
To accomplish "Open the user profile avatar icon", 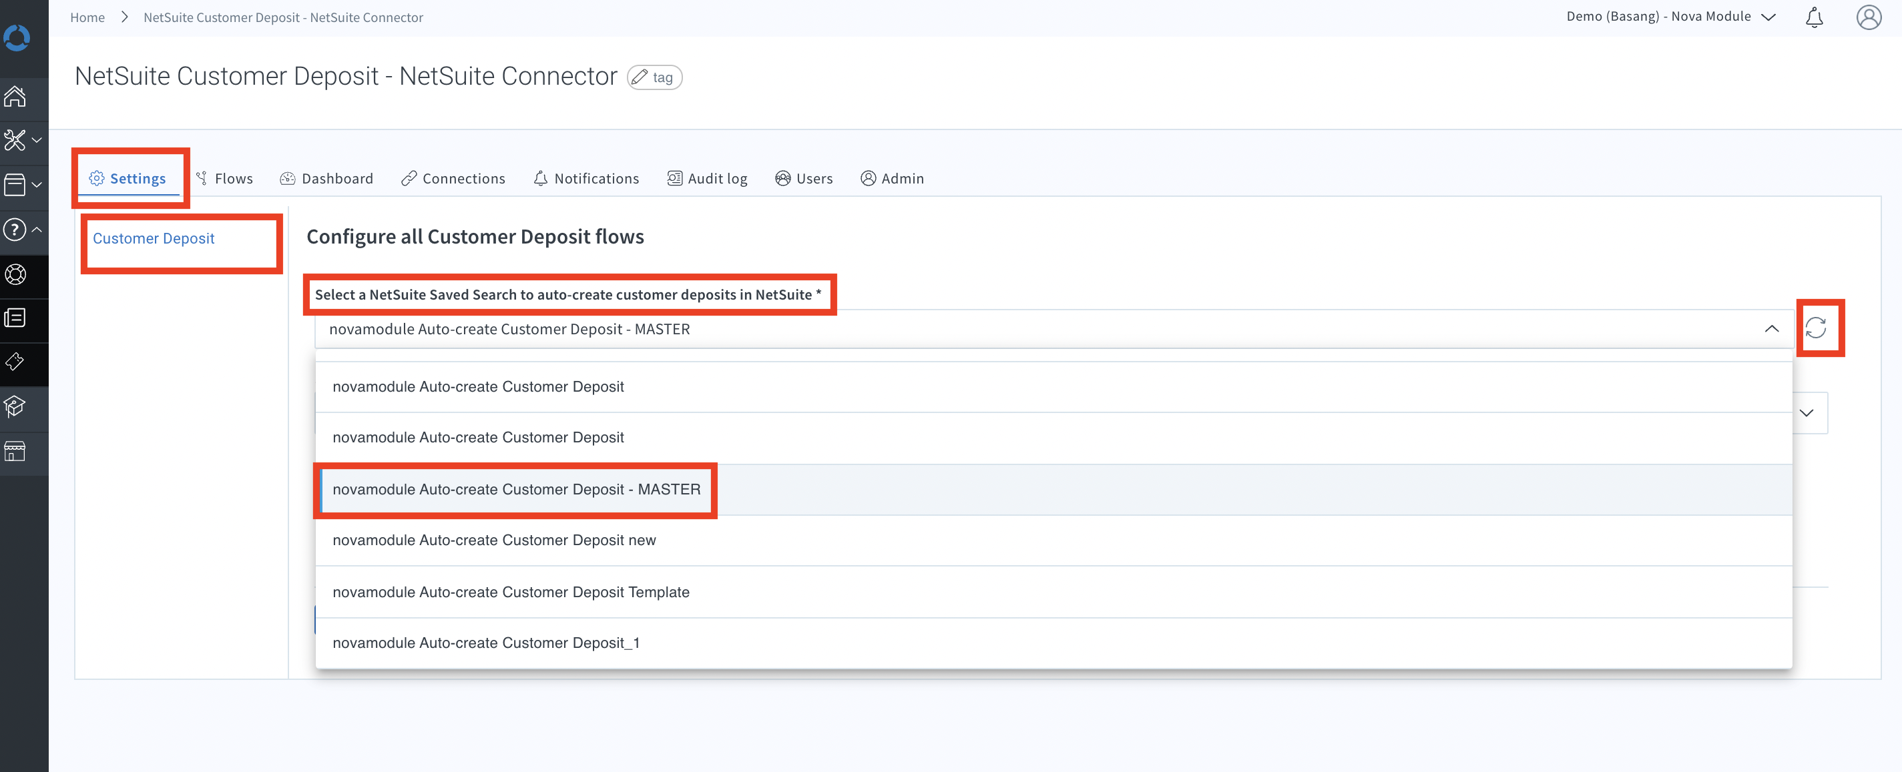I will point(1869,17).
